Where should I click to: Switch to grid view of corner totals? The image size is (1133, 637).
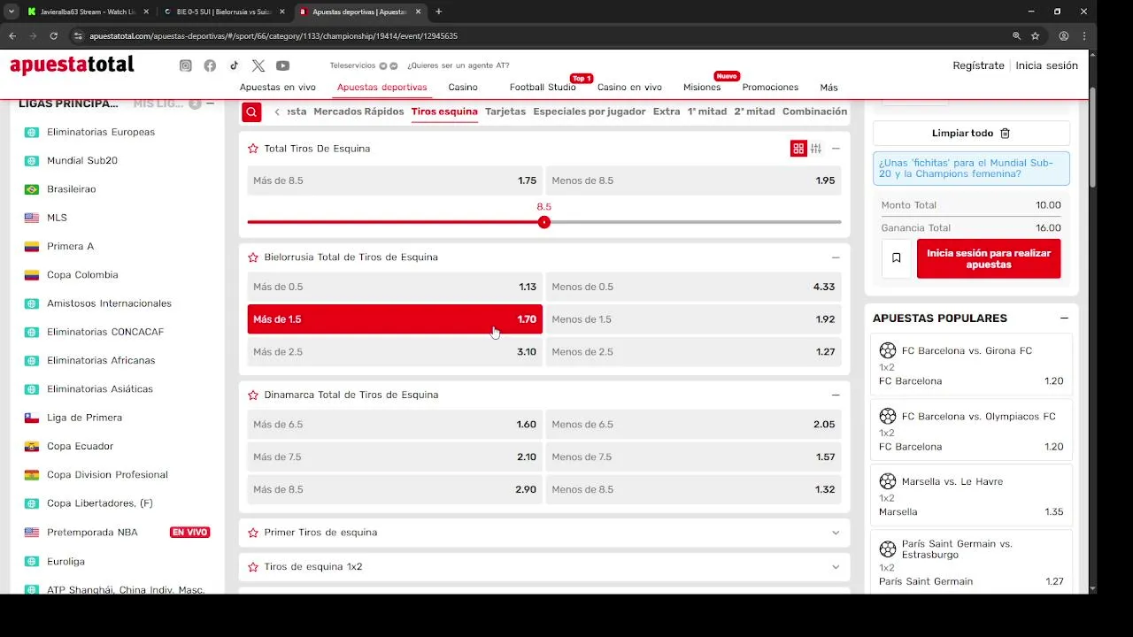798,149
